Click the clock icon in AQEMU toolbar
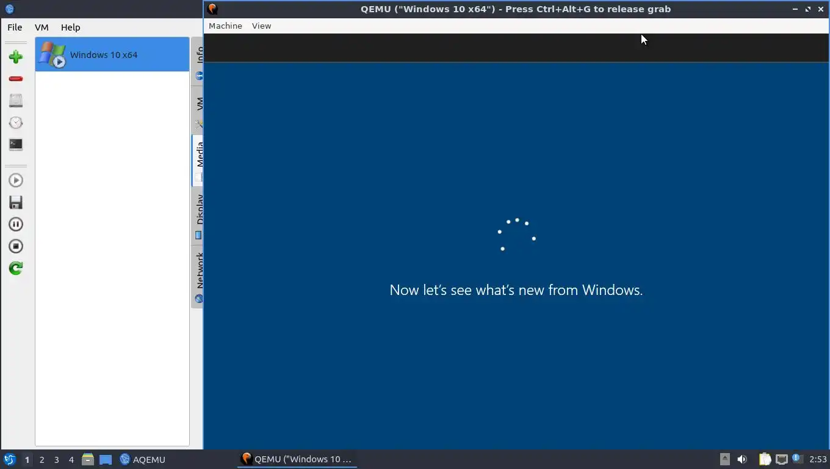Image resolution: width=830 pixels, height=469 pixels. click(16, 123)
